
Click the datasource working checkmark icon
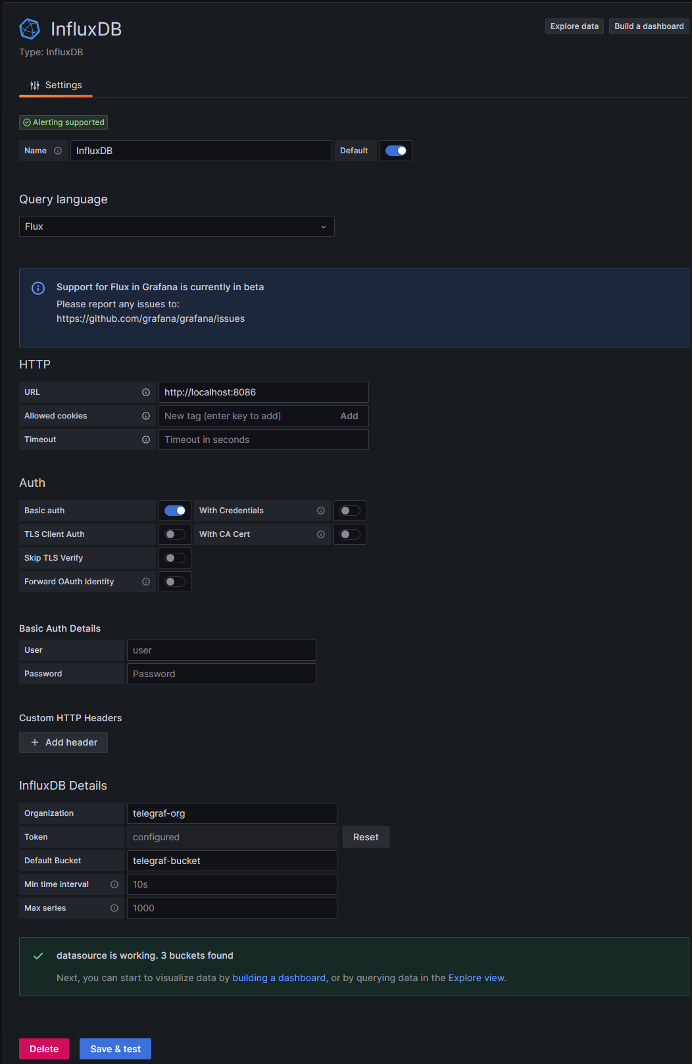point(38,956)
